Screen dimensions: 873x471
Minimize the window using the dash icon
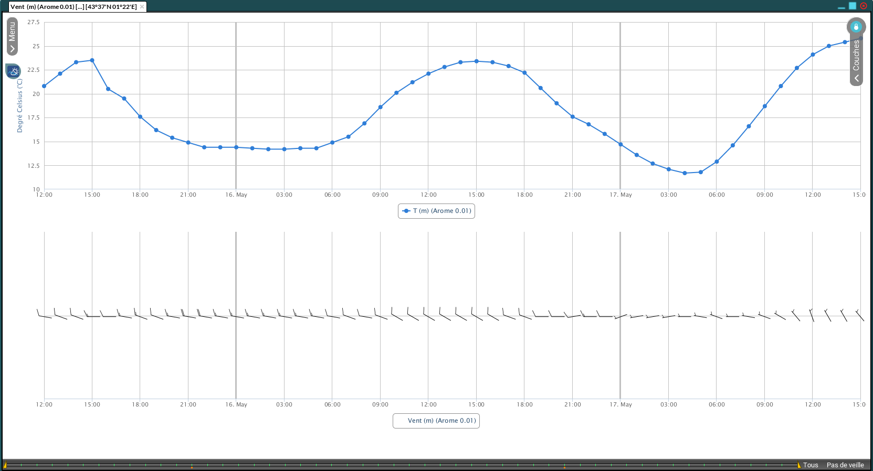click(x=842, y=7)
